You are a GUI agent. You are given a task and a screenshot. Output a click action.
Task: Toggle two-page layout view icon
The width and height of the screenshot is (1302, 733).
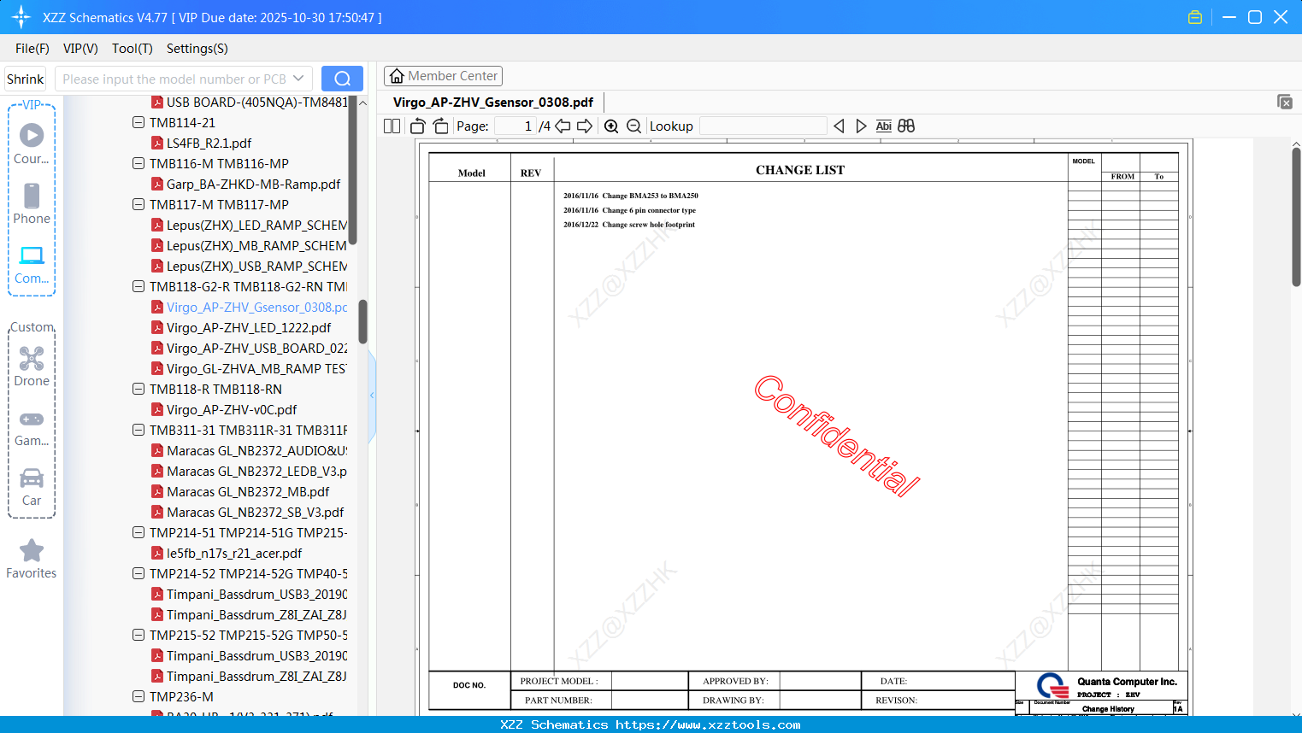pyautogui.click(x=392, y=126)
